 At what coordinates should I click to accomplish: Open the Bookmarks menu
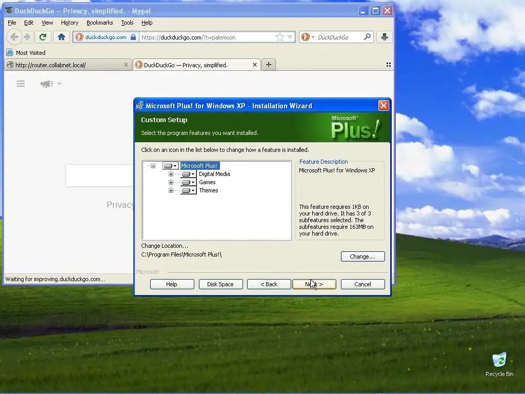[x=100, y=23]
